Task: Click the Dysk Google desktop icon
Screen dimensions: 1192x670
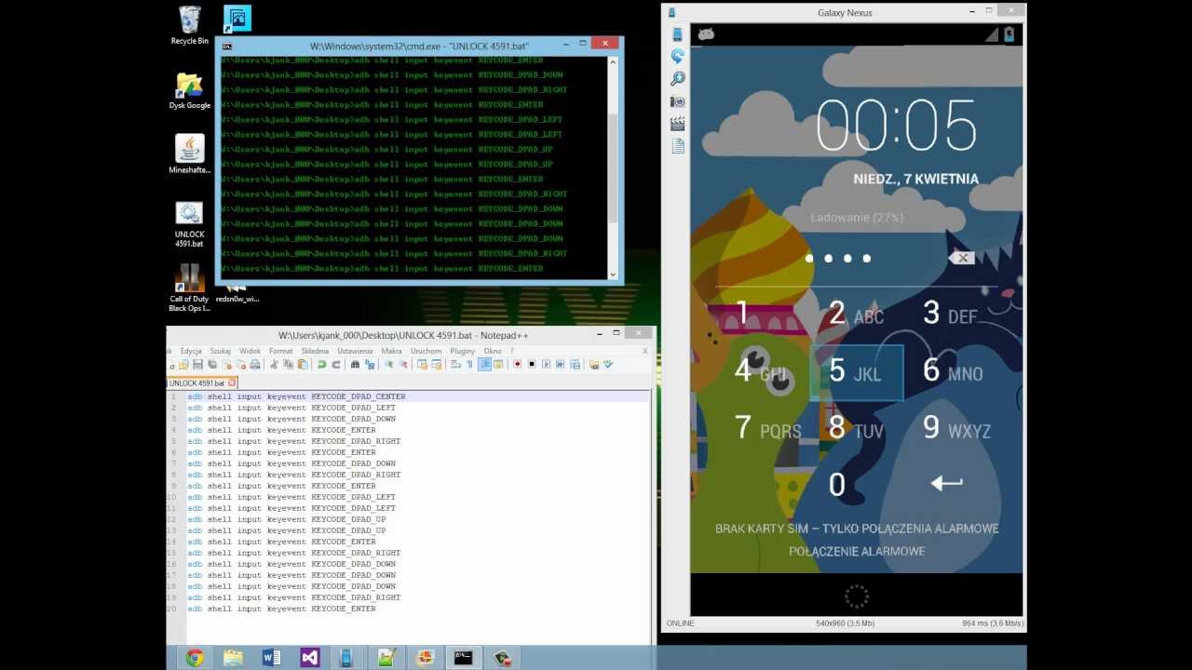Action: [x=189, y=90]
